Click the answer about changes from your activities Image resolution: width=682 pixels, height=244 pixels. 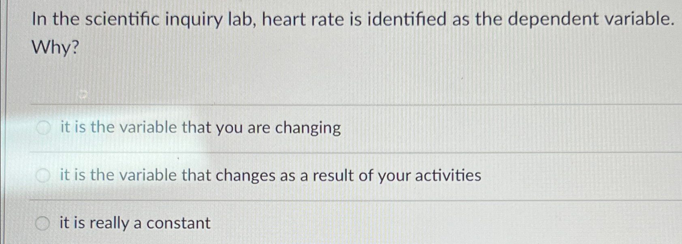270,175
